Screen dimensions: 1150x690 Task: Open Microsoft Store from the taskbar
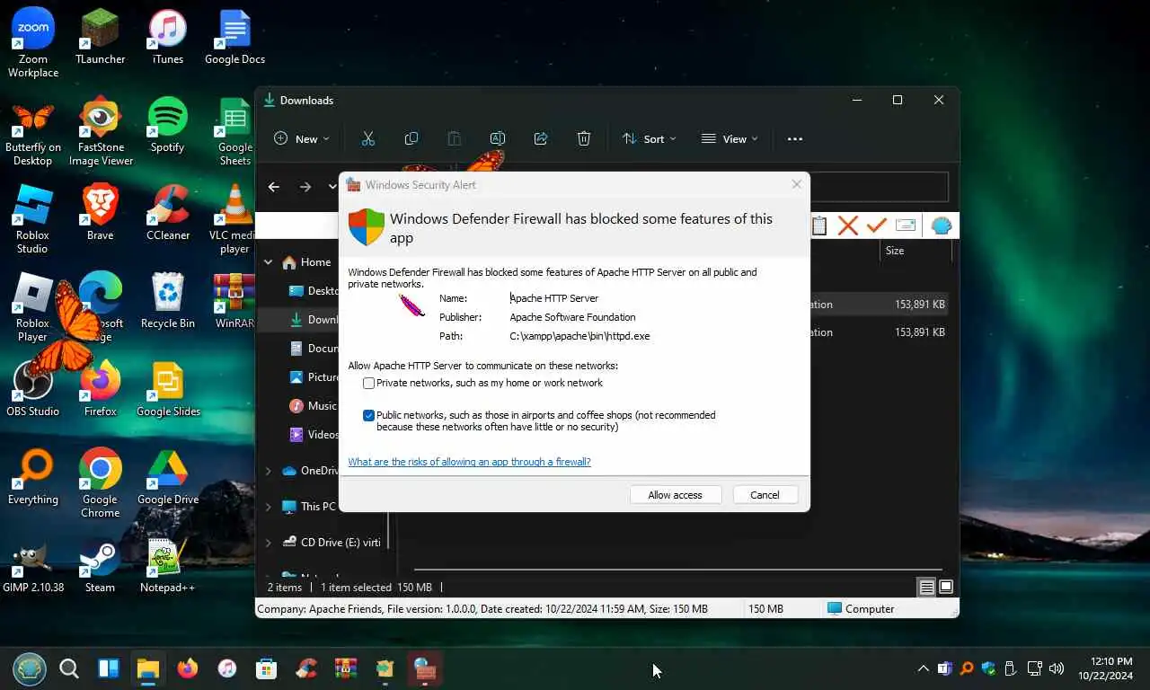coord(266,668)
